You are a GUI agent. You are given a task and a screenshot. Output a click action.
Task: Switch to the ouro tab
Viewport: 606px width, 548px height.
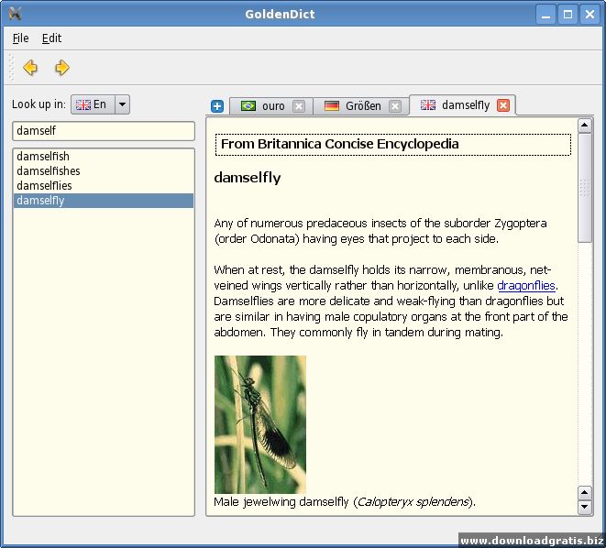point(271,105)
